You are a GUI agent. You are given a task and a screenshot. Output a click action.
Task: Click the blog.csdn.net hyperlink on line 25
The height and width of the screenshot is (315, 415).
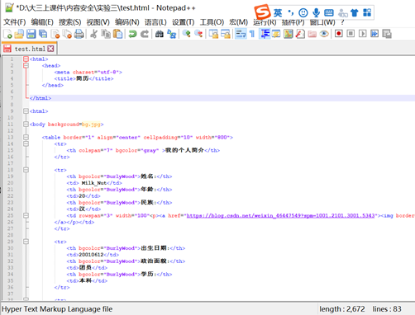(280, 215)
